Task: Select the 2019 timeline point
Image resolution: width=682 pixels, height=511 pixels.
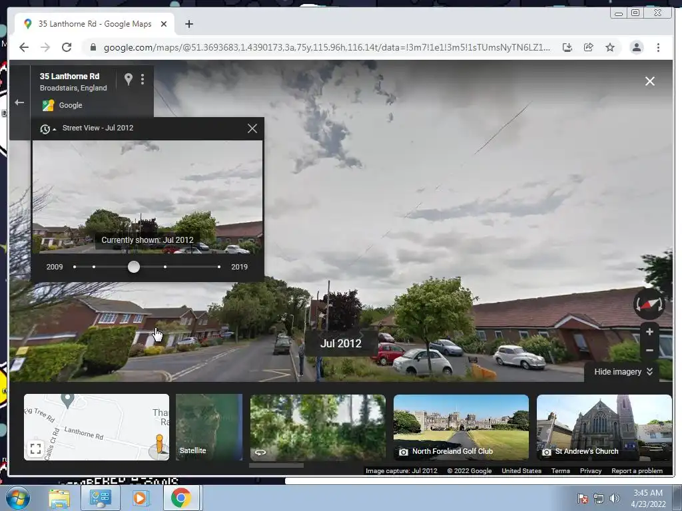Action: (218, 267)
